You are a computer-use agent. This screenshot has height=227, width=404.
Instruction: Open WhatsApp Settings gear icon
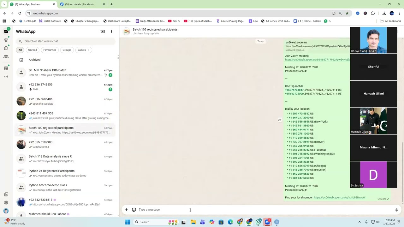coord(6,202)
